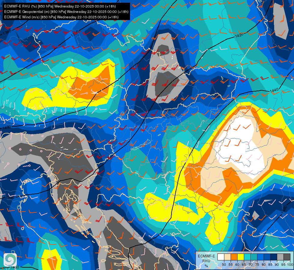The image size is (294, 270).
Task: Click the 'ECMWF-E Geopotential (m)' title line
Action: 66,12
